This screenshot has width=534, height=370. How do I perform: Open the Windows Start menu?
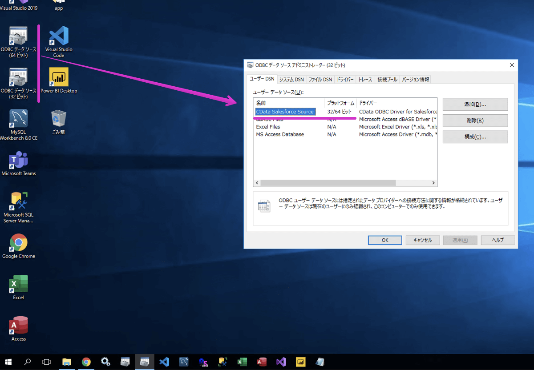[x=8, y=362]
